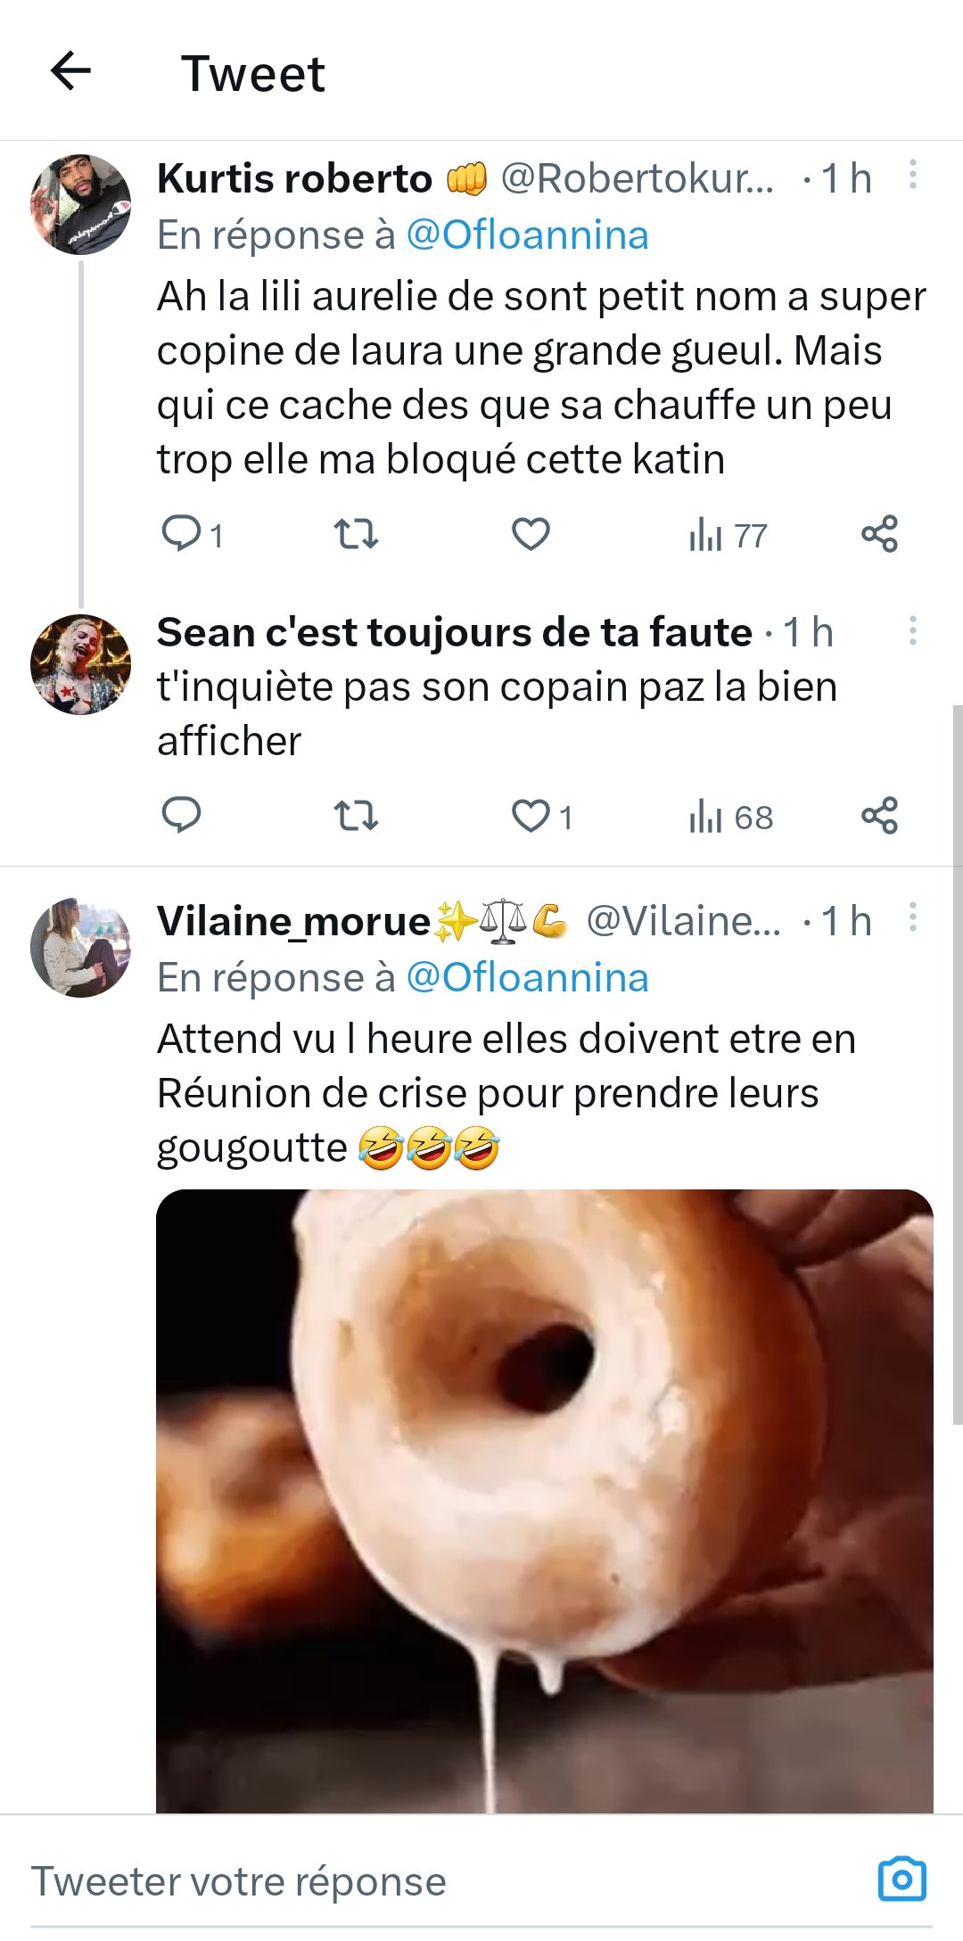Open Kurtis roberto's profile picture
Image resolution: width=963 pixels, height=1941 pixels.
click(80, 205)
